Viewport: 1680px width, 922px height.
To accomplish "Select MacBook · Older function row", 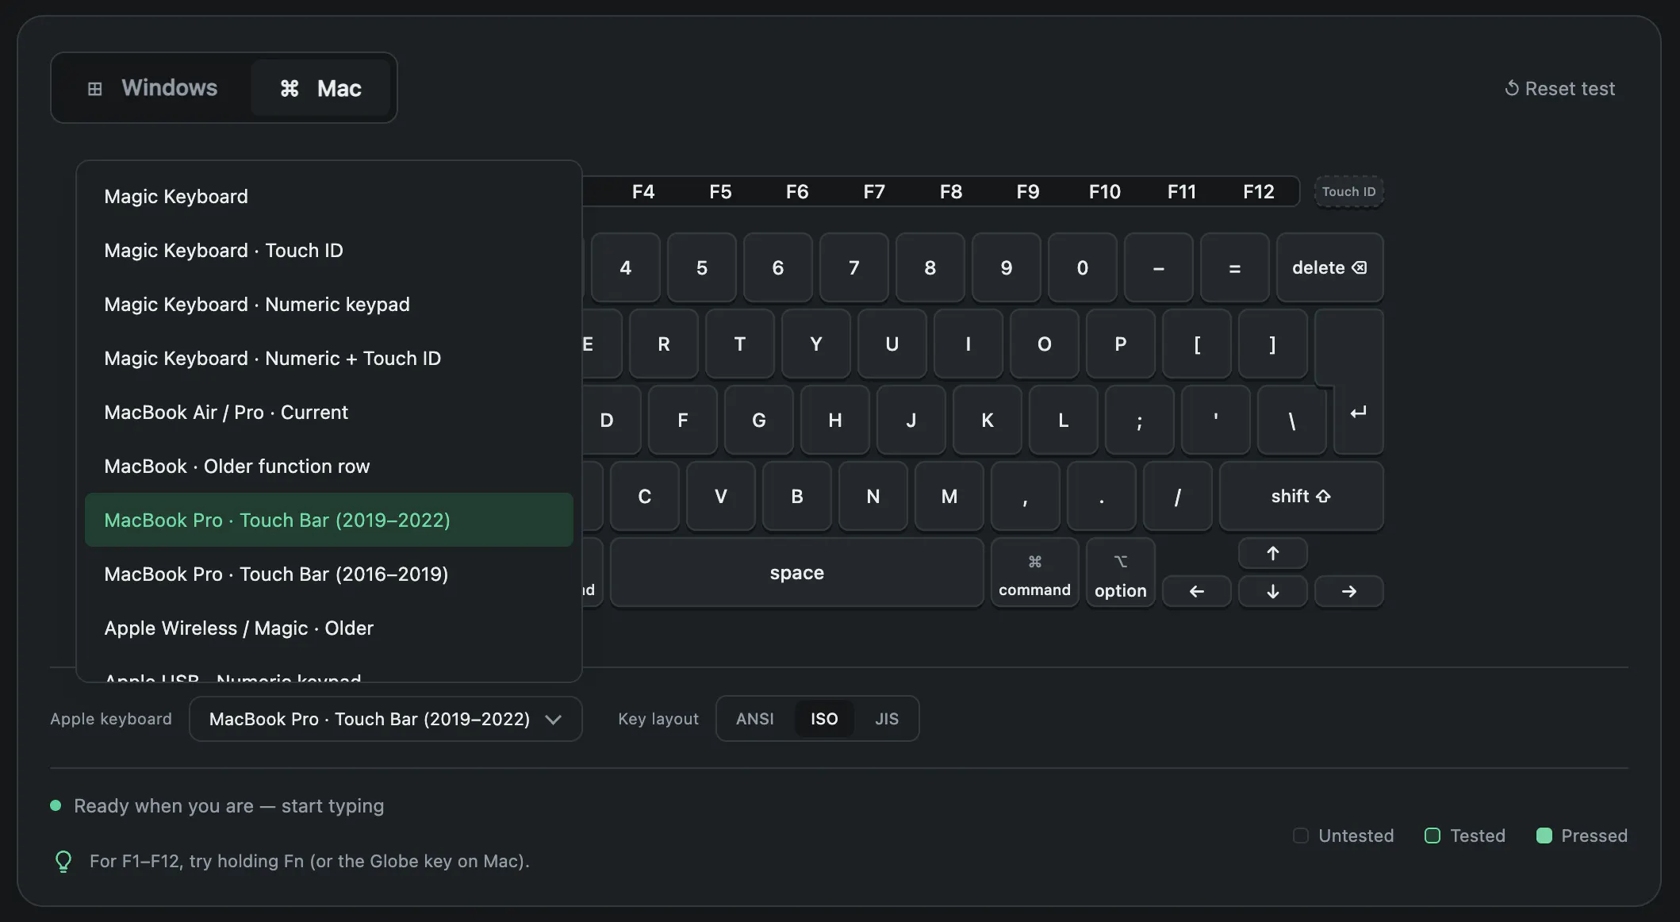I will (328, 466).
